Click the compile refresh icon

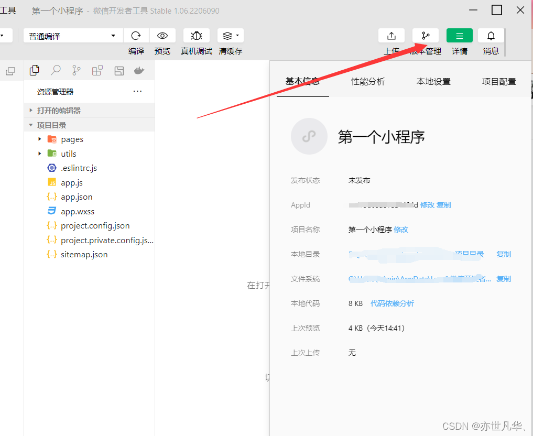pyautogui.click(x=136, y=36)
